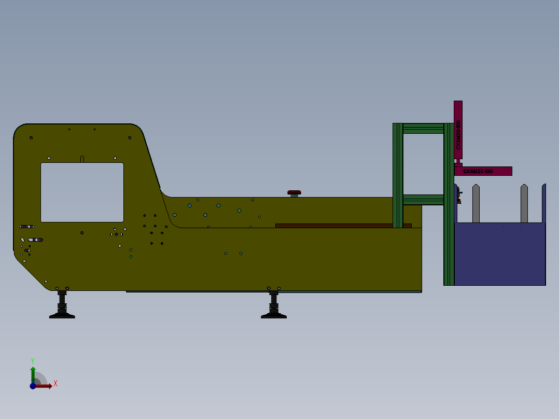Image resolution: width=559 pixels, height=419 pixels.
Task: Select the right gray pointed post in bin
Action: pyautogui.click(x=524, y=204)
